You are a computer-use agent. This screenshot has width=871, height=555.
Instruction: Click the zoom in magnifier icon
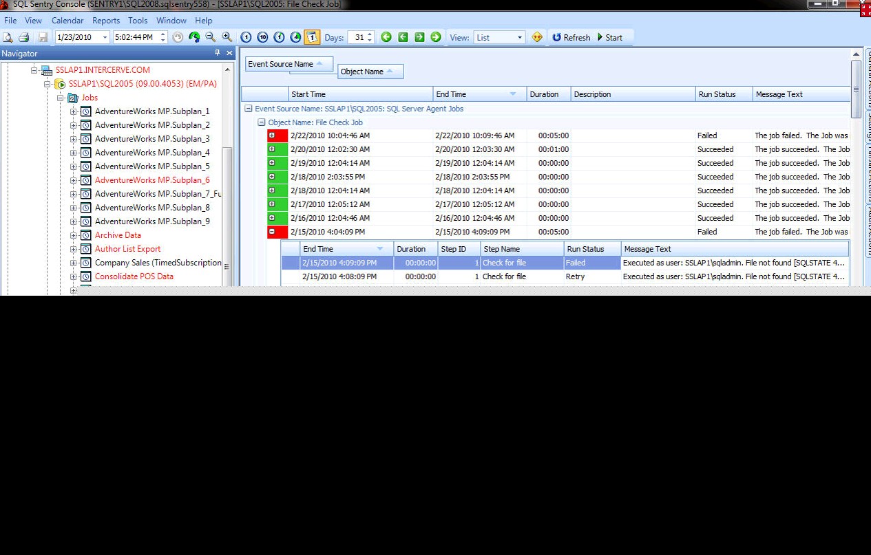coord(227,37)
